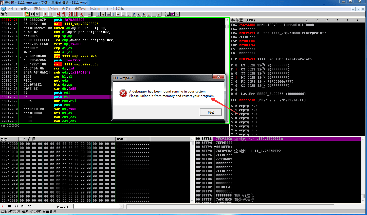Open Call stack with 'k' button
This screenshot has height=215, width=367.
point(139,14)
